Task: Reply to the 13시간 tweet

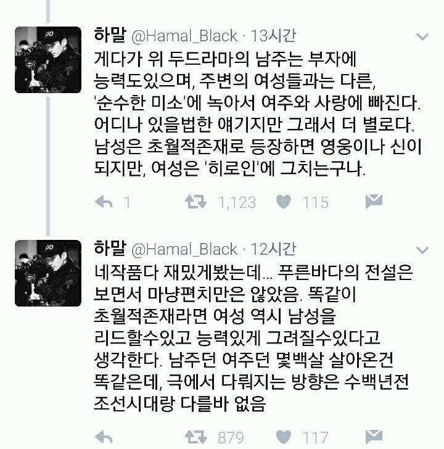Action: pos(104,202)
